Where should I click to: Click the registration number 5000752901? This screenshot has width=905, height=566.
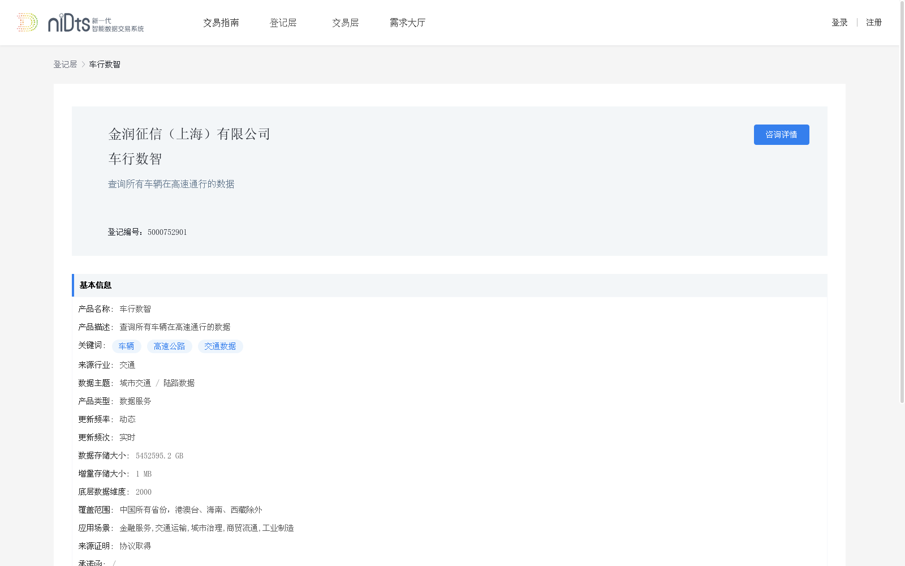(167, 232)
